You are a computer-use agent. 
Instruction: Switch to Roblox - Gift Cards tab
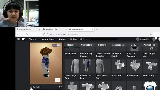(55, 29)
